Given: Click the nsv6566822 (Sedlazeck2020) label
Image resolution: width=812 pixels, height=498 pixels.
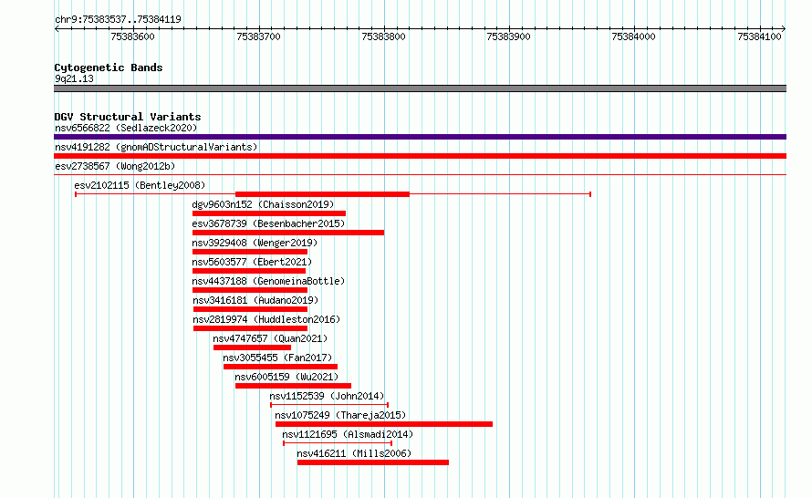Looking at the screenshot, I should [x=126, y=128].
